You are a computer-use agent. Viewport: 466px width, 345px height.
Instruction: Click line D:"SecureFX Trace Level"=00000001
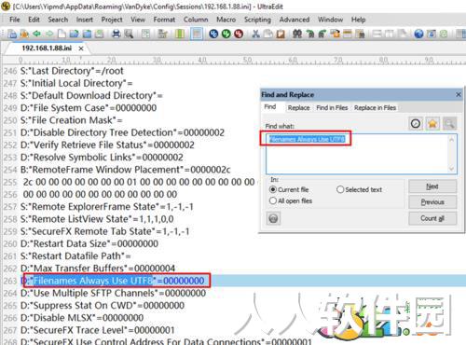click(x=97, y=330)
